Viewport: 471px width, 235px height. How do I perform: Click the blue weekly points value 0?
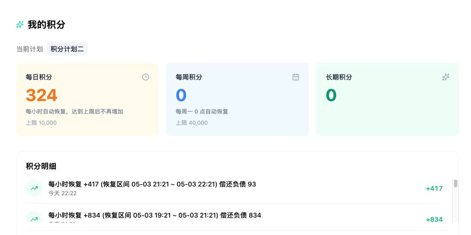181,95
